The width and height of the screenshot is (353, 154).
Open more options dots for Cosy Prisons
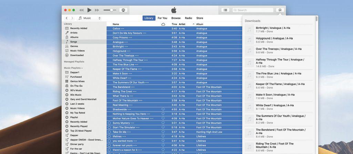(x=130, y=37)
